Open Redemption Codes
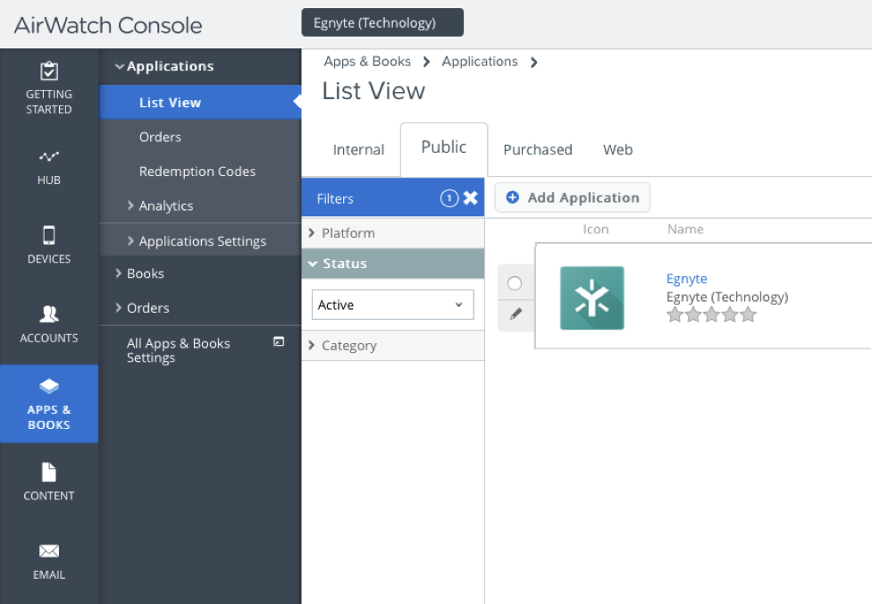The height and width of the screenshot is (604, 872). [197, 172]
